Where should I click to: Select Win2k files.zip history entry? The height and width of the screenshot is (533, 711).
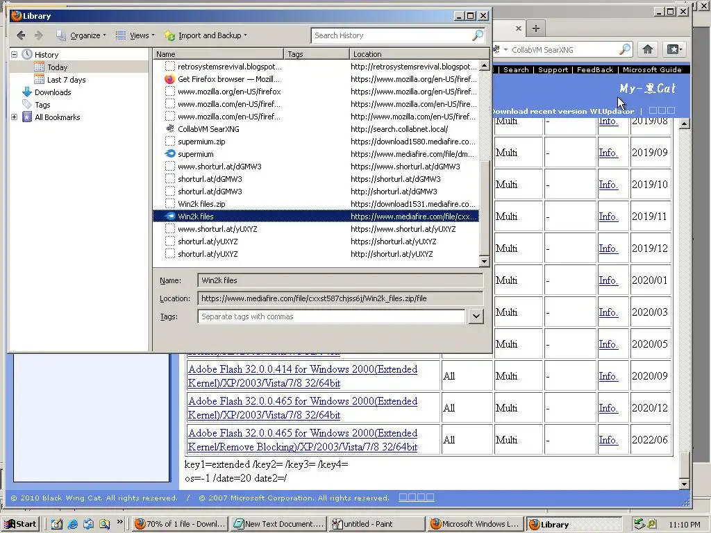316,204
